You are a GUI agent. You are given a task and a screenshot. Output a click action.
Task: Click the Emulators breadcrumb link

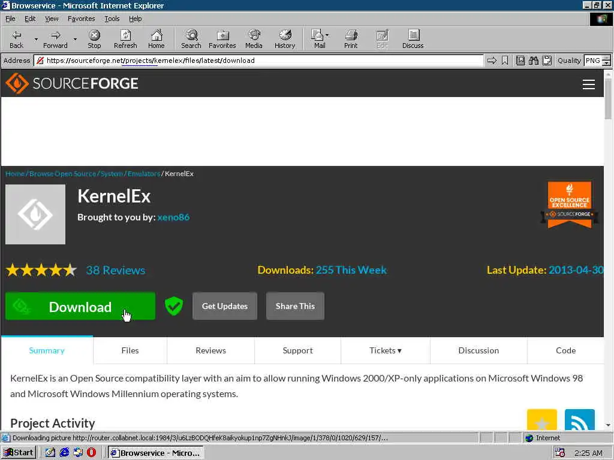[x=144, y=174]
